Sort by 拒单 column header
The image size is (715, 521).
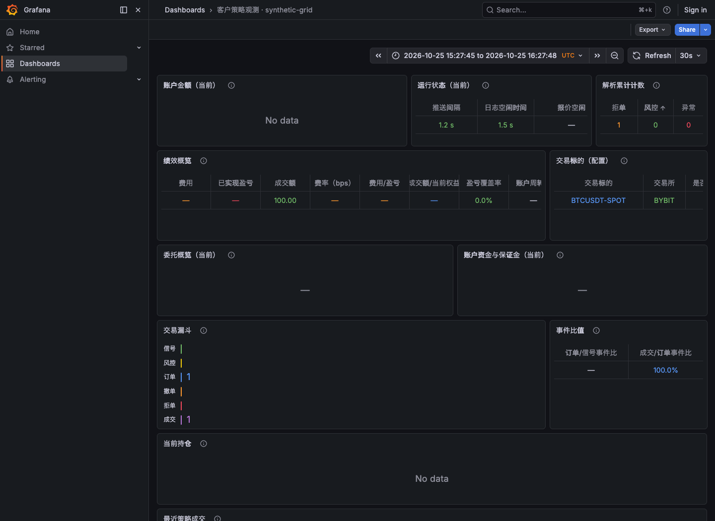point(619,108)
